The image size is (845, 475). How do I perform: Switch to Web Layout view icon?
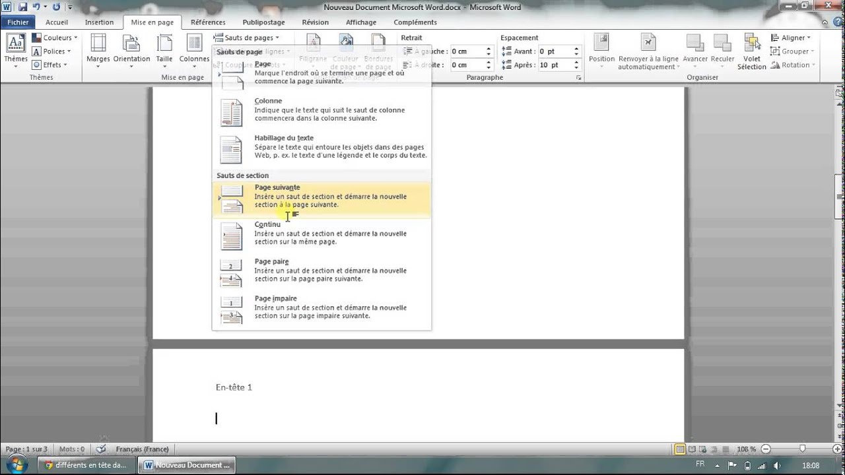702,449
